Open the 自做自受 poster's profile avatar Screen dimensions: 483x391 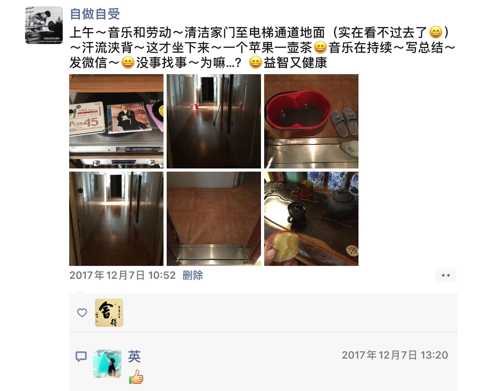click(44, 25)
